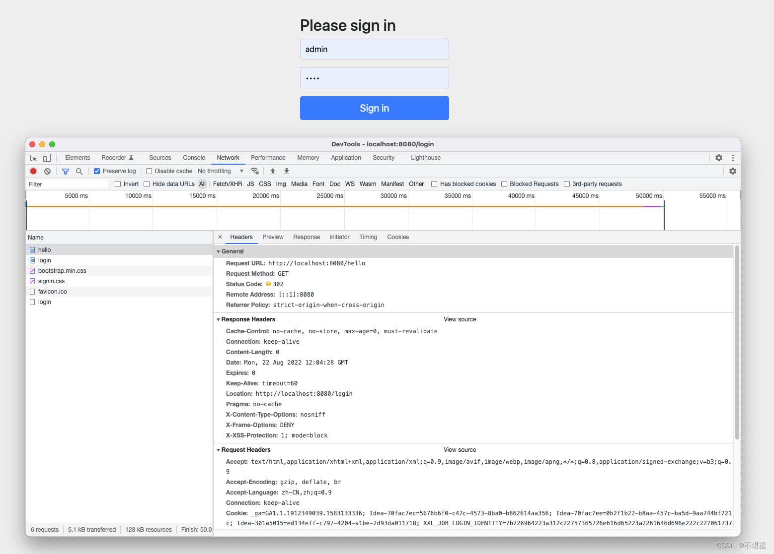Stop recording network log

33,171
